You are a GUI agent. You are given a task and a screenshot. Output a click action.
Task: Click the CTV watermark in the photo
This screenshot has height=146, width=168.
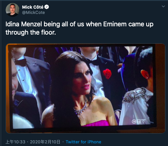click(x=139, y=122)
